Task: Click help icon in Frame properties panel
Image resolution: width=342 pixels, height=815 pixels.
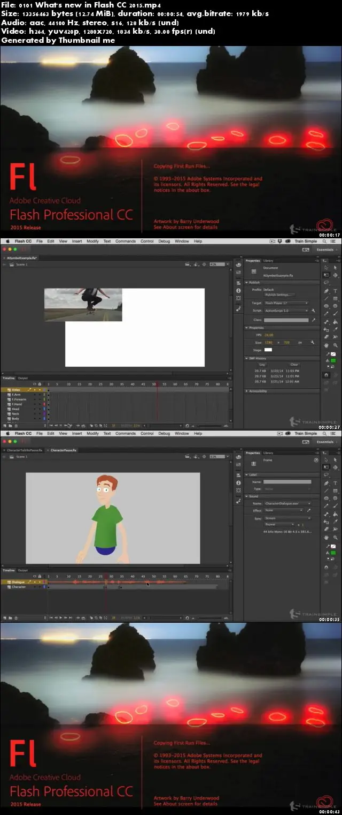Action: pos(316,459)
